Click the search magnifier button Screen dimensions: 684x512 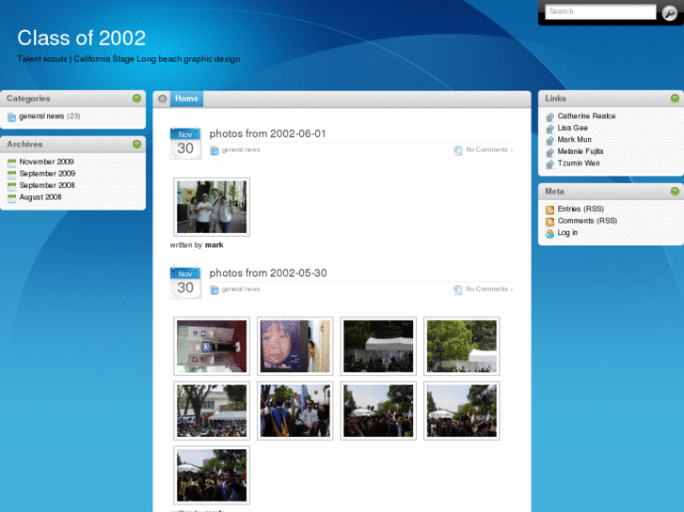pyautogui.click(x=669, y=13)
